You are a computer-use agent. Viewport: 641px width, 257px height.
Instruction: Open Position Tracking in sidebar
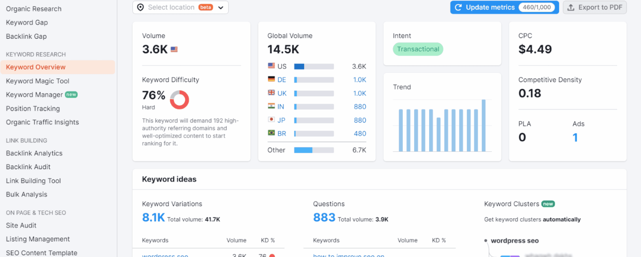(33, 109)
